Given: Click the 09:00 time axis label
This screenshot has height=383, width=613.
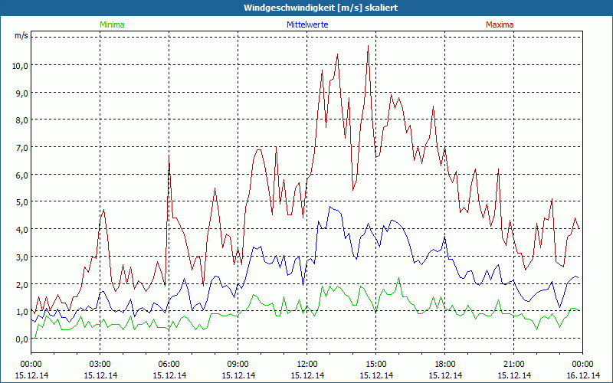Looking at the screenshot, I should pyautogui.click(x=238, y=365).
